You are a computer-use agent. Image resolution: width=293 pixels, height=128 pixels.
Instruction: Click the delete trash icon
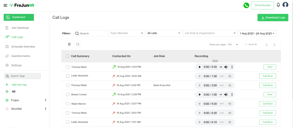[69, 44]
